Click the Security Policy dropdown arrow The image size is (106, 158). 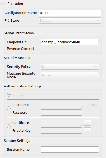[96, 67]
